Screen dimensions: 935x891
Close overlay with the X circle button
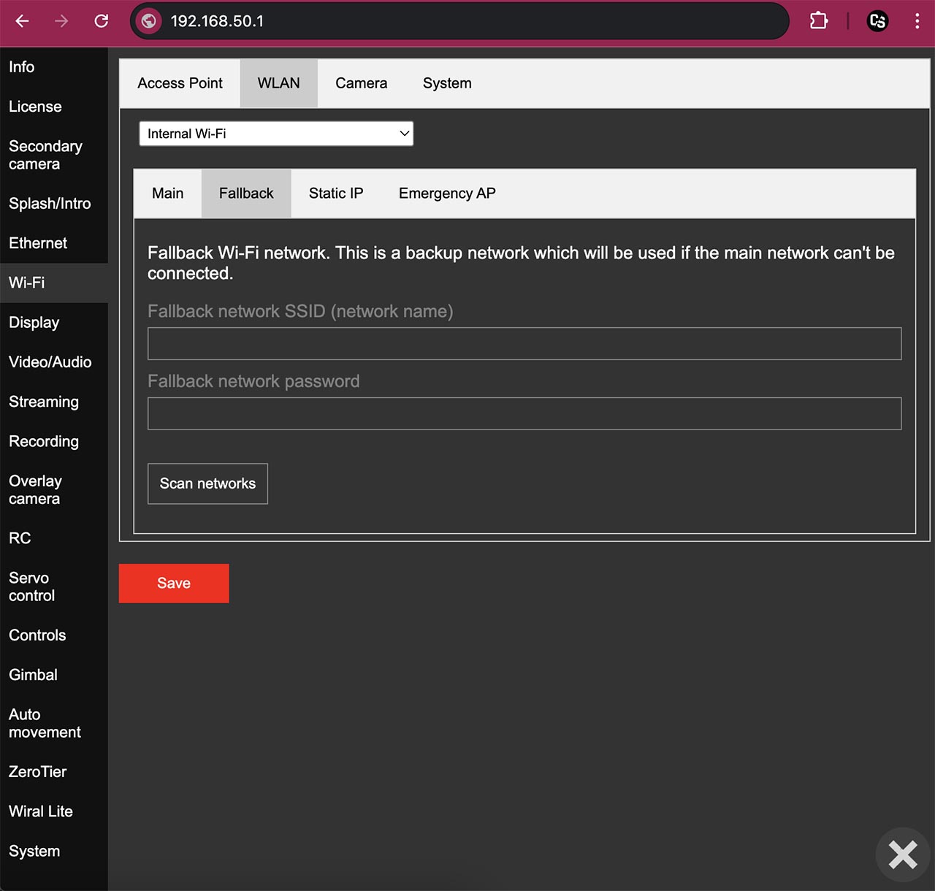[x=903, y=854]
